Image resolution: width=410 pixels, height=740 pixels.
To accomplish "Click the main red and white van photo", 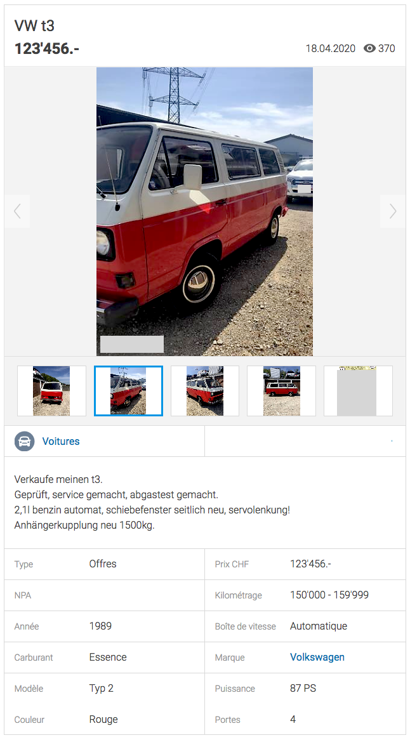I will pos(205,211).
